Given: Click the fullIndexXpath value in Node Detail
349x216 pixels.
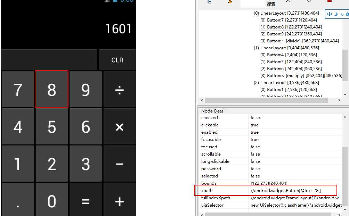Looking at the screenshot, I should click(x=296, y=198).
